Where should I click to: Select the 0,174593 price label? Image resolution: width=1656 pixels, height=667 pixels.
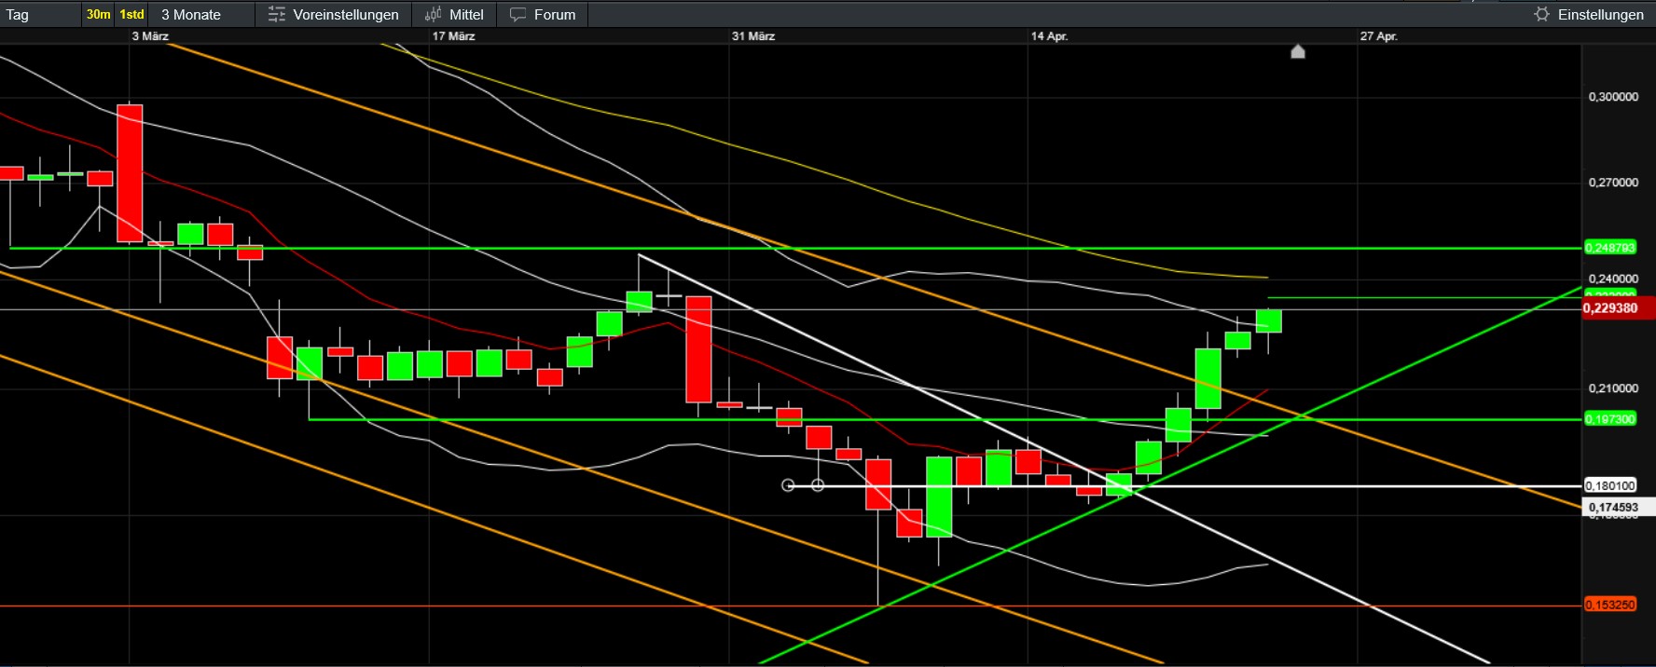(1618, 508)
